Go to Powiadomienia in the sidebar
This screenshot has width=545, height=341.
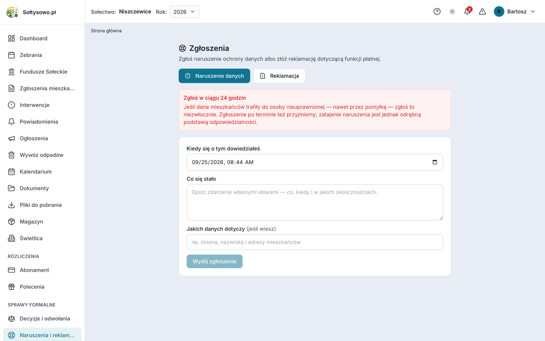[x=42, y=122]
